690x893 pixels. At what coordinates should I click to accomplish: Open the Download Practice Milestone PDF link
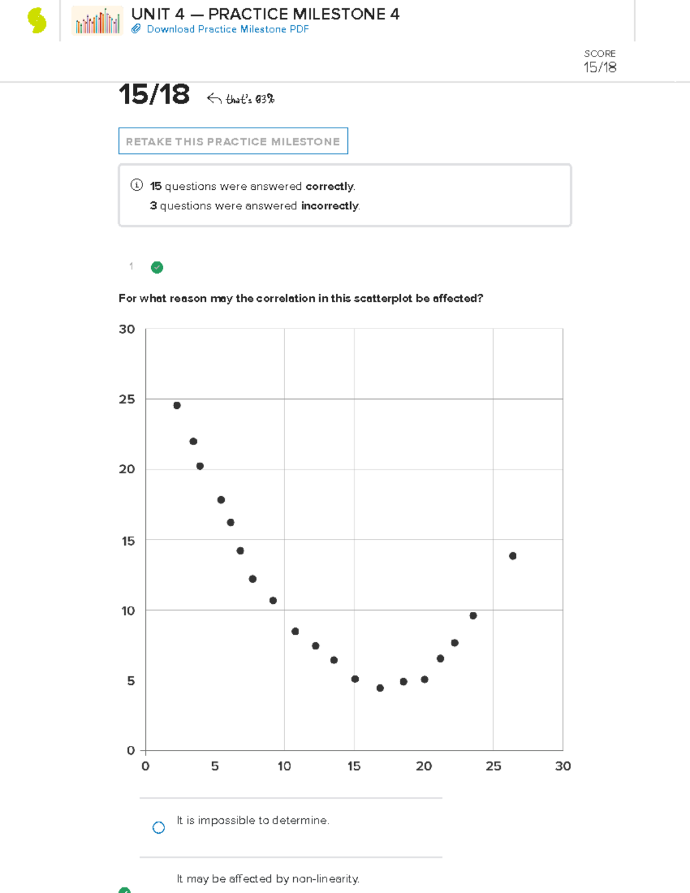click(x=227, y=29)
